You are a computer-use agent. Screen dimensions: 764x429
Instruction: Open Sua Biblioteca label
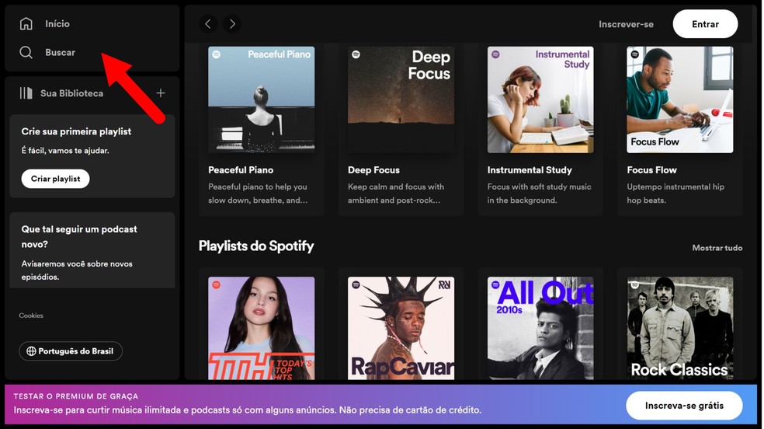71,93
